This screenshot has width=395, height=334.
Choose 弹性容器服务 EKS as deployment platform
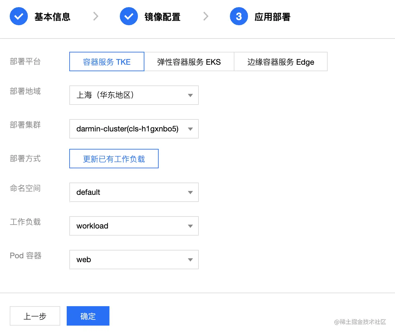pos(189,61)
